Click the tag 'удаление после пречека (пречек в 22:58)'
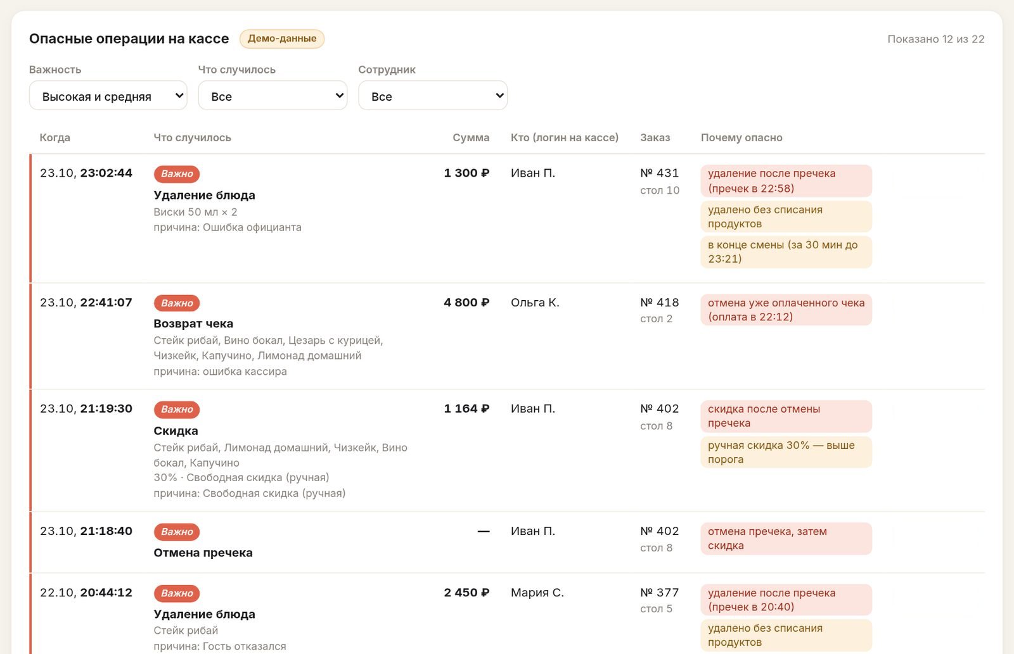The width and height of the screenshot is (1014, 654). pyautogui.click(x=786, y=181)
